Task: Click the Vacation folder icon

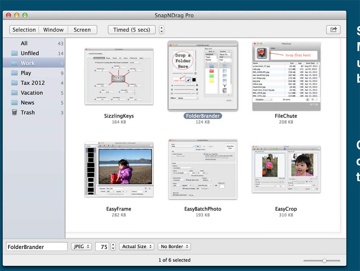Action: coord(15,93)
